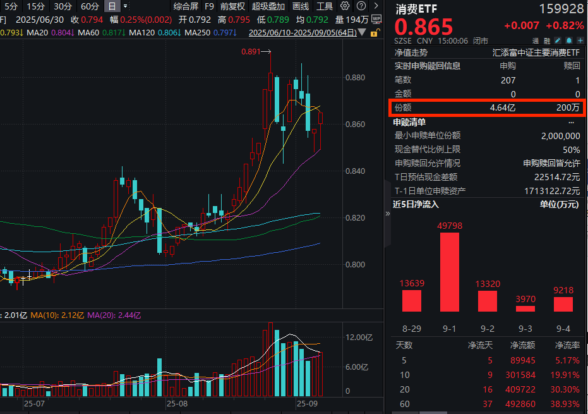Open the price alert bell icon
This screenshot has width=588, height=414.
coord(569,40)
